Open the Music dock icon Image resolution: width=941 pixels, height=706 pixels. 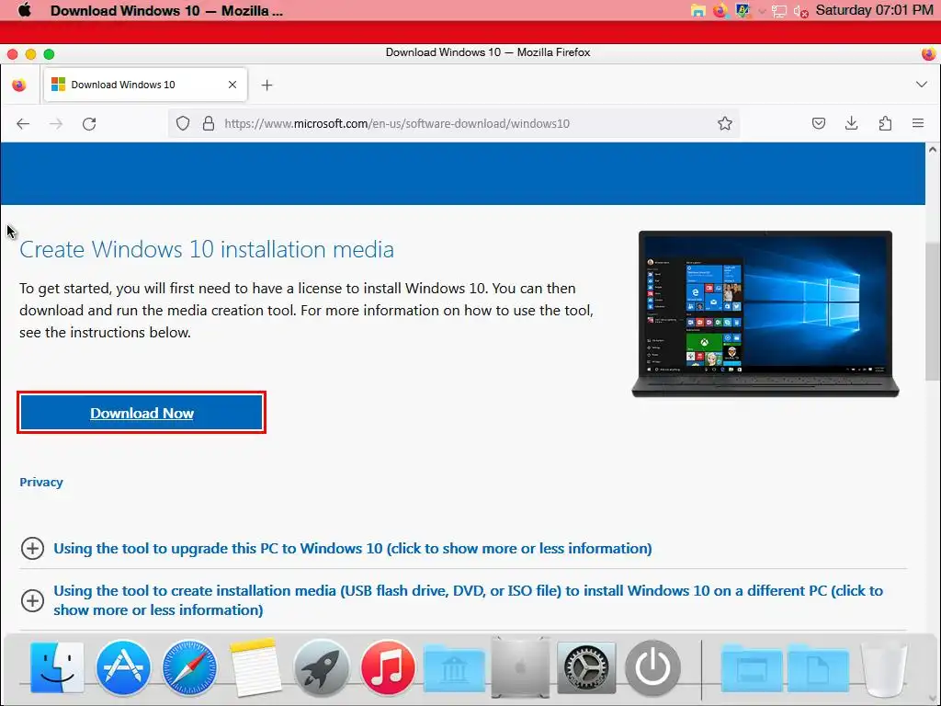pyautogui.click(x=388, y=667)
